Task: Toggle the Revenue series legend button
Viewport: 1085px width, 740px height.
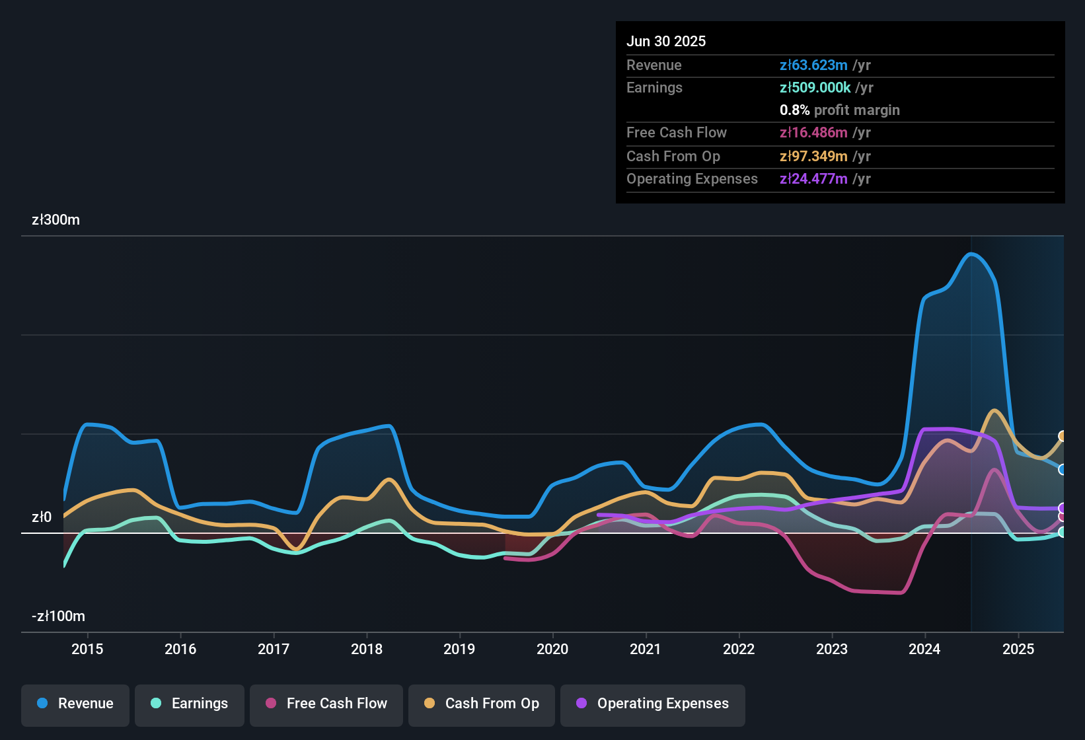Action: 75,704
